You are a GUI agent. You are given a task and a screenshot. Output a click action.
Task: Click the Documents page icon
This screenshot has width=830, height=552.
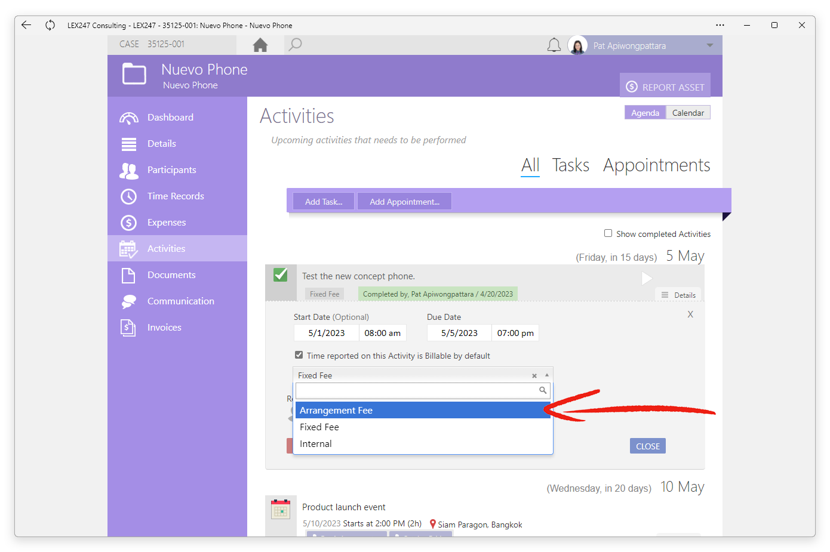click(128, 275)
